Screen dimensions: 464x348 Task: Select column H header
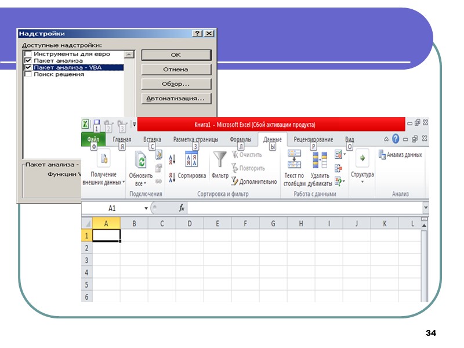click(301, 223)
